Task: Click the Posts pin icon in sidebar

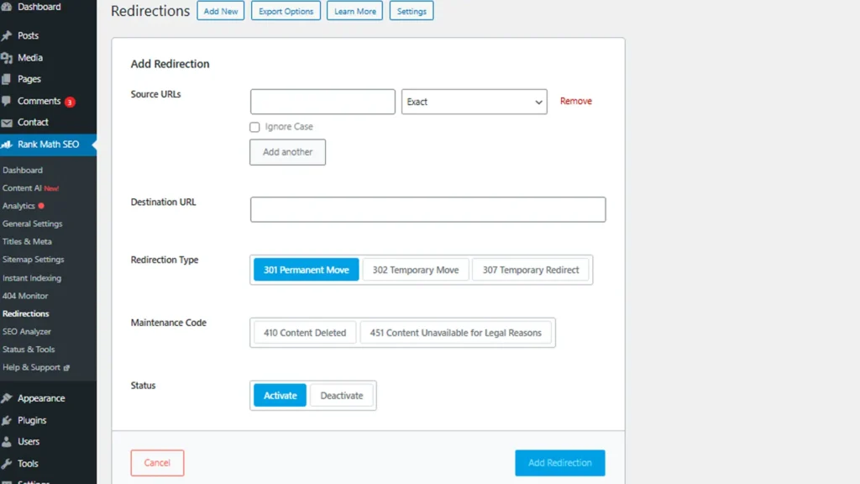Action: tap(7, 36)
